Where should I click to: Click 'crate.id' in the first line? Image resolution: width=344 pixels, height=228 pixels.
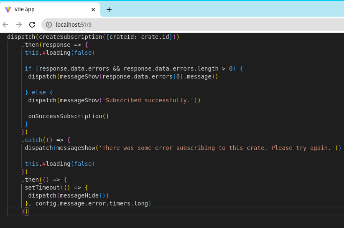(155, 37)
